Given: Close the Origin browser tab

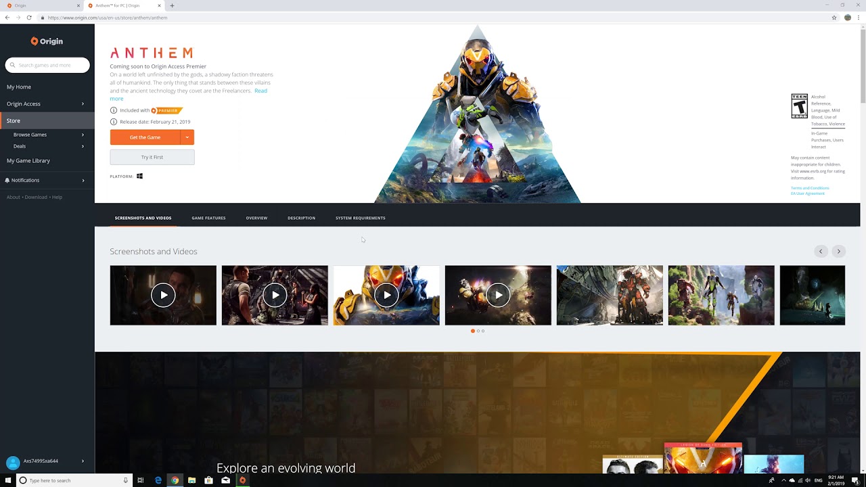Looking at the screenshot, I should [78, 5].
